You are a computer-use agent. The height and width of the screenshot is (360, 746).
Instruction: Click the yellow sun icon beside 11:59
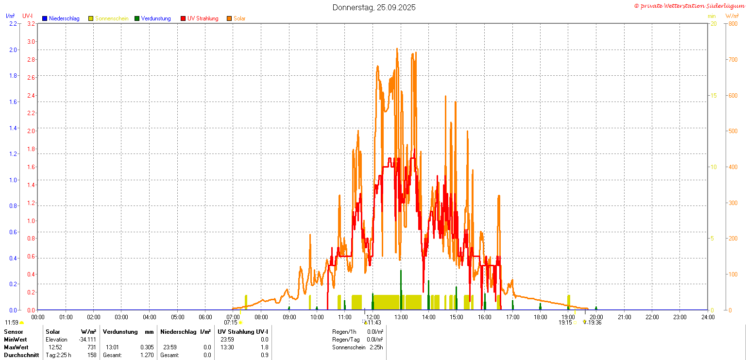[x=21, y=323]
